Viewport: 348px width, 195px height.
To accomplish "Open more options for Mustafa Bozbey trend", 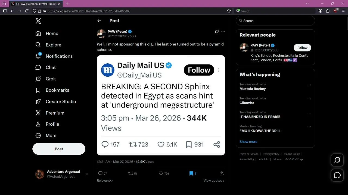I will pos(309,85).
